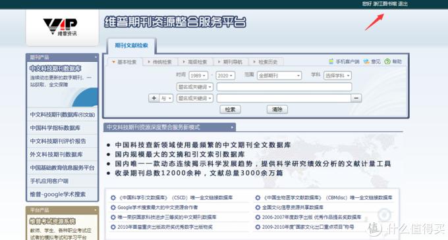Open 维普-google学术搜索 link
This screenshot has width=448, height=240.
58,195
